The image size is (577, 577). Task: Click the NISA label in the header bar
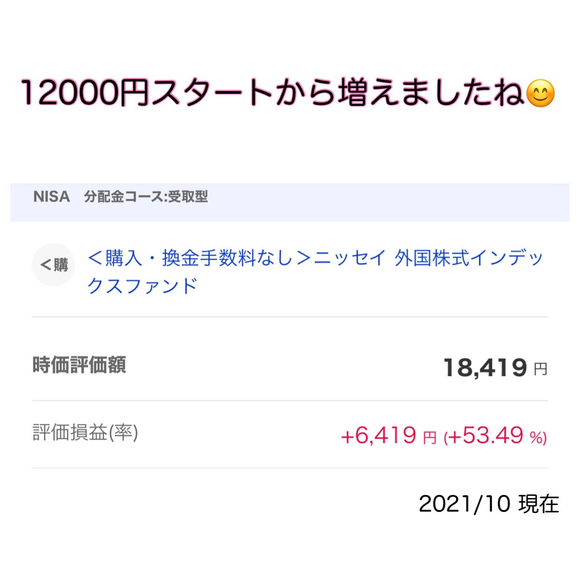tap(52, 197)
